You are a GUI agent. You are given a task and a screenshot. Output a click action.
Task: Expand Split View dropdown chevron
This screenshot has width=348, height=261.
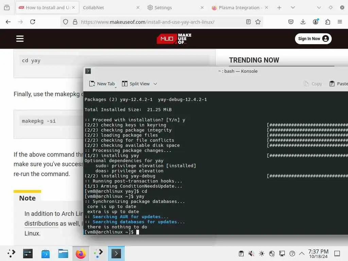[x=155, y=84]
